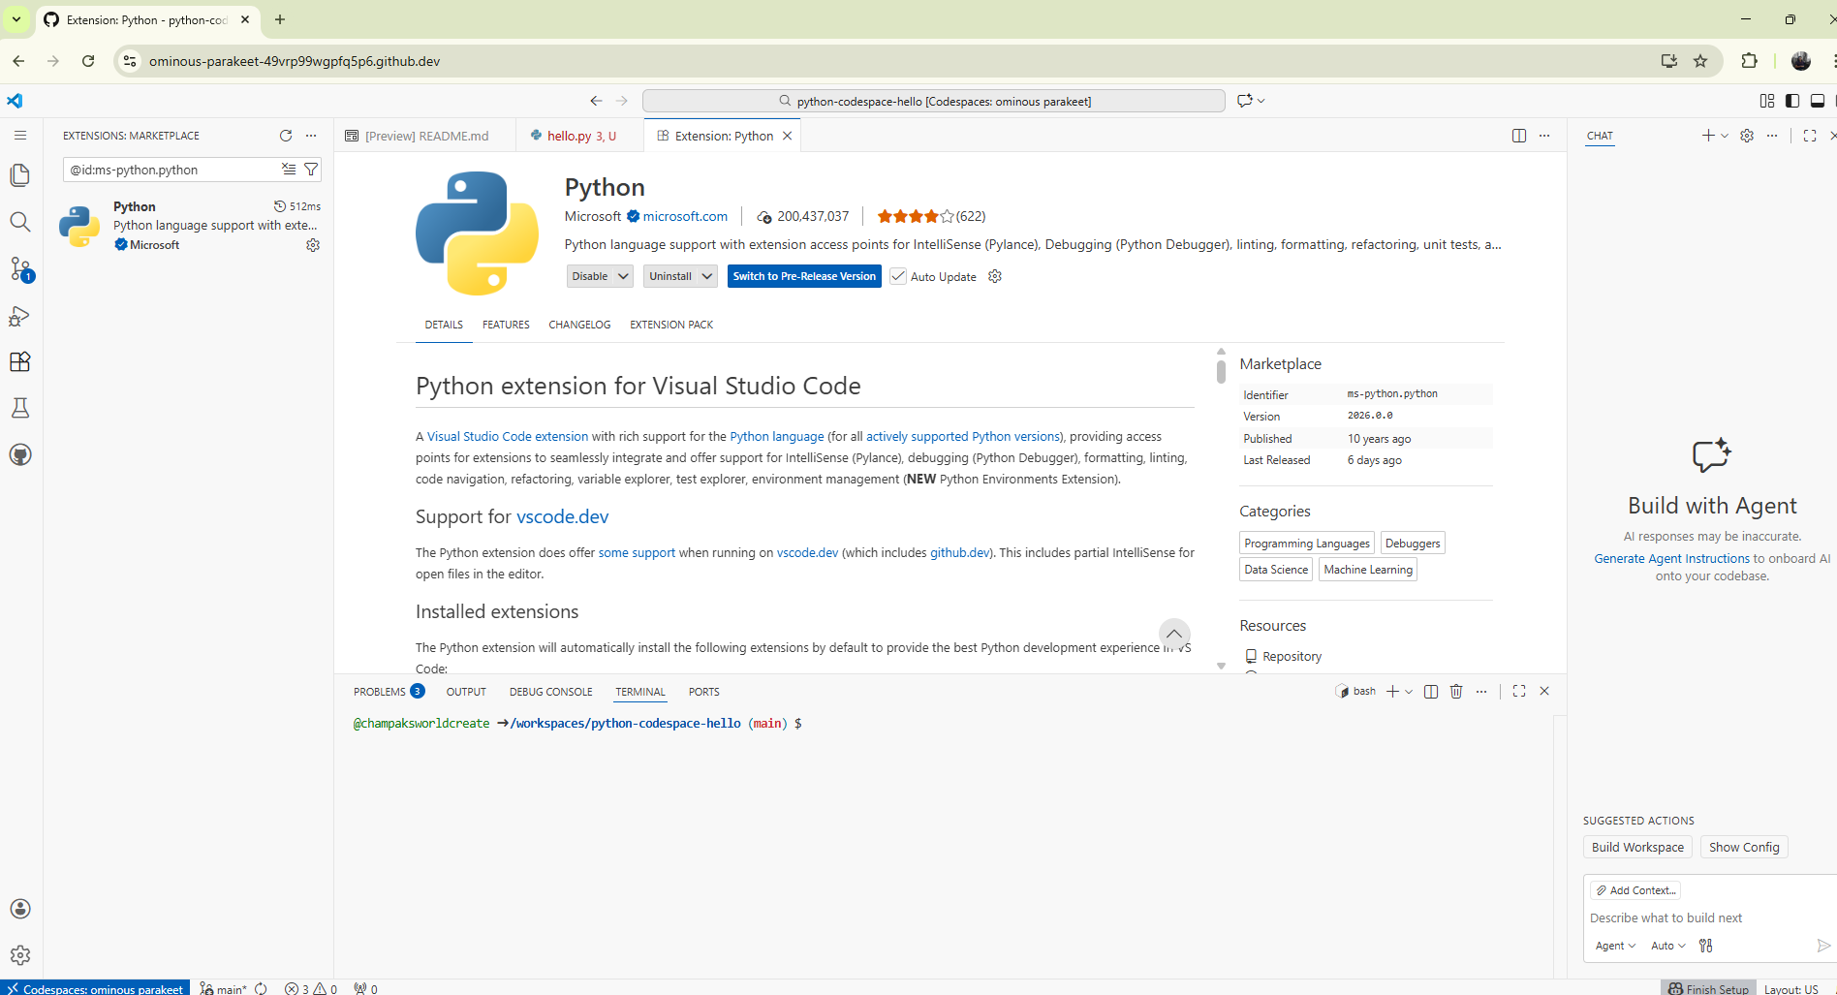Viewport: 1837px width, 995px height.
Task: Split the terminal panel
Action: pyautogui.click(x=1431, y=692)
